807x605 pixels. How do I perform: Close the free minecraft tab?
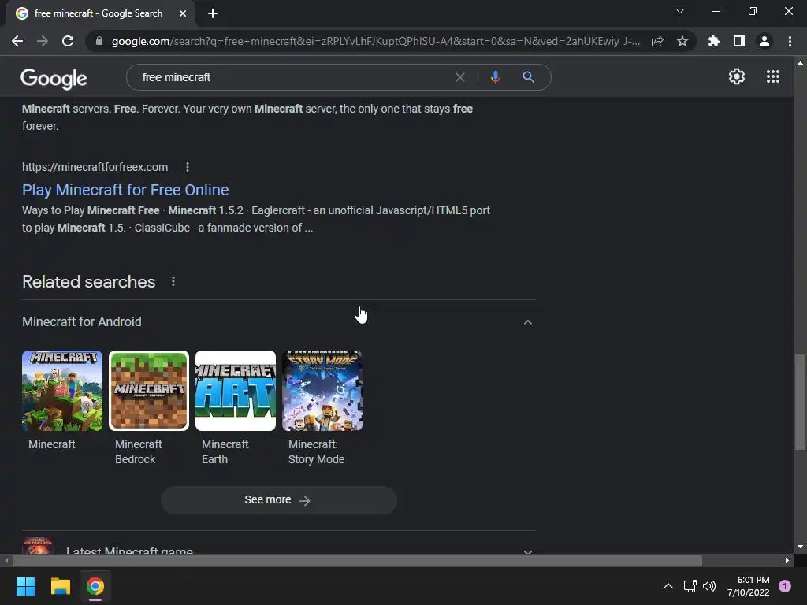pyautogui.click(x=183, y=13)
